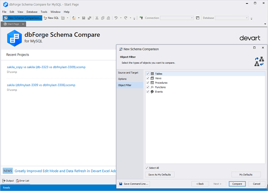Uncheck the Procedures checkbox
Viewport: 268px width, 191px height.
point(148,82)
